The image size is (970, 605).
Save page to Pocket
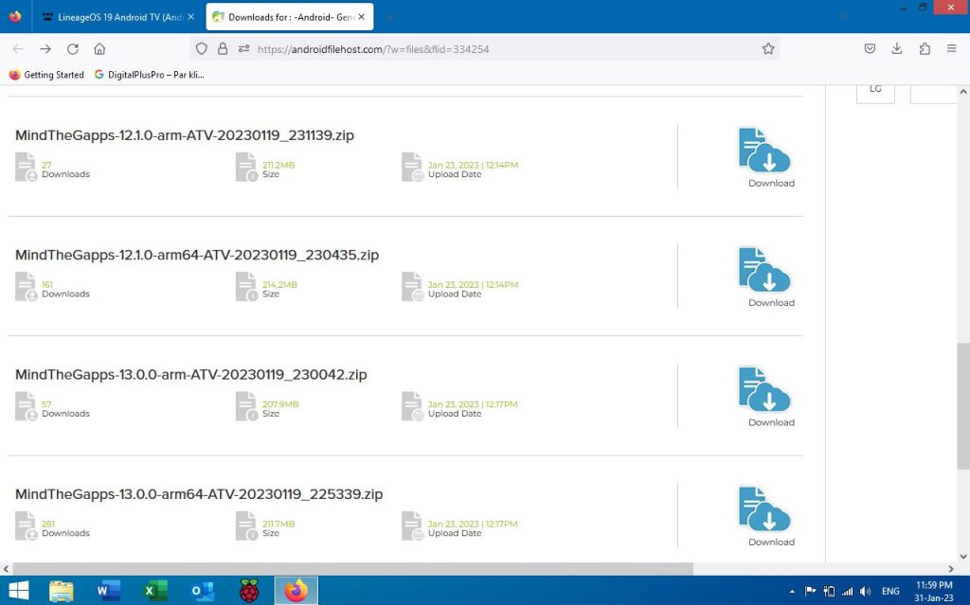(870, 49)
